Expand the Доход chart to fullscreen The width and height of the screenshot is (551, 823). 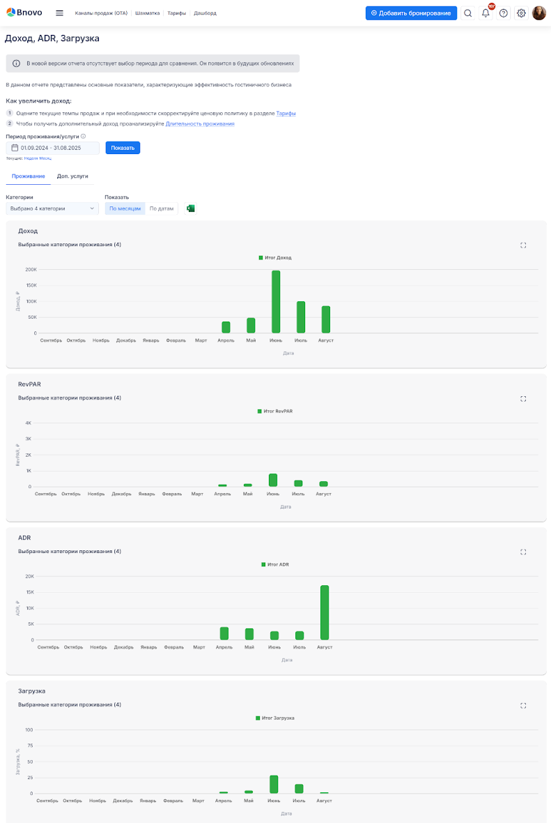523,245
